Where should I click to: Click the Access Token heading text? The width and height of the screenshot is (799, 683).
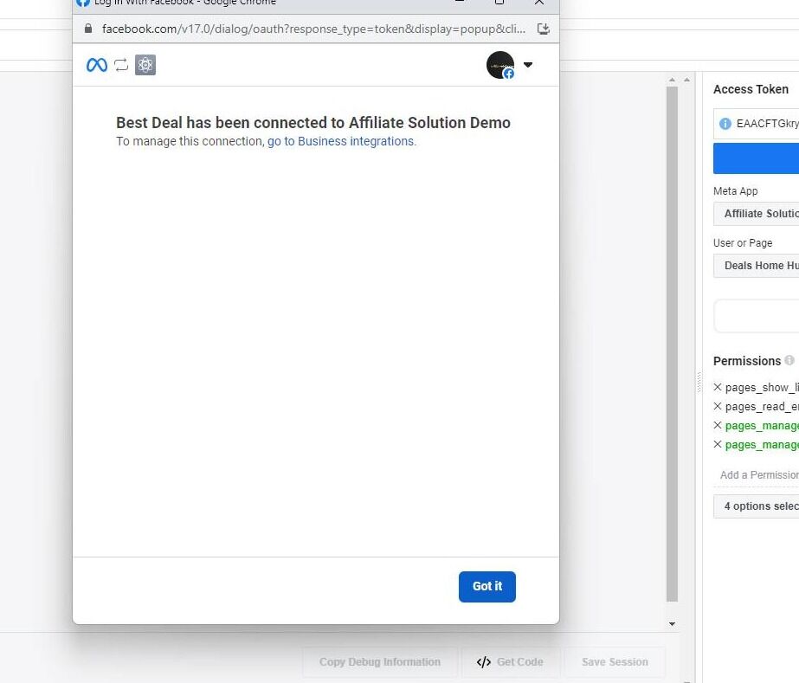pyautogui.click(x=751, y=89)
